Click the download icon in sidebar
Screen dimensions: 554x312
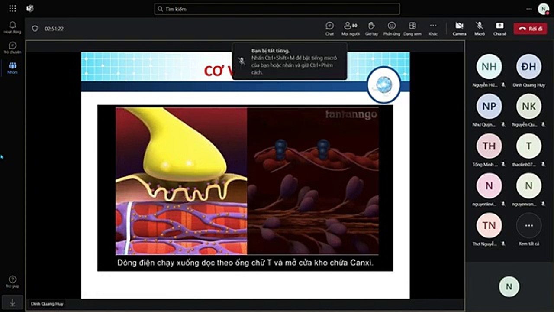point(13,302)
